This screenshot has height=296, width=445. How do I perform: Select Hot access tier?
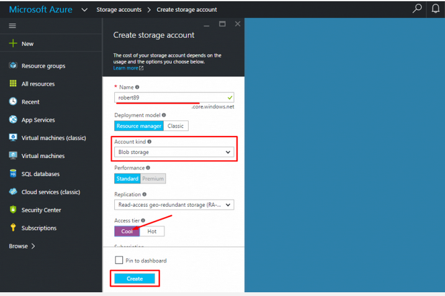(x=152, y=231)
